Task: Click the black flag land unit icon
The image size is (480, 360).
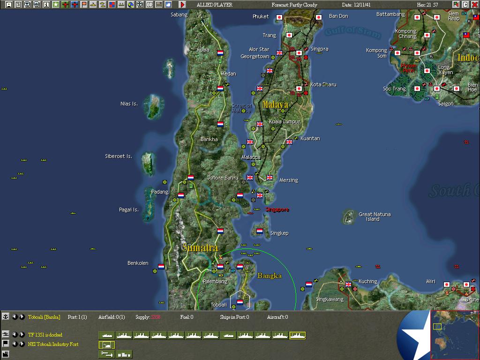Action: (x=6, y=344)
